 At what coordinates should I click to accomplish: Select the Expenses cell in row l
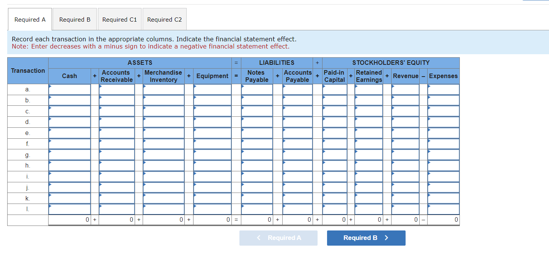[444, 209]
